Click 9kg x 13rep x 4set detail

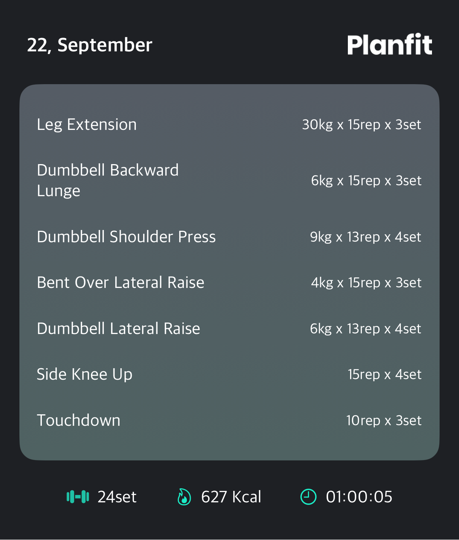coord(365,237)
